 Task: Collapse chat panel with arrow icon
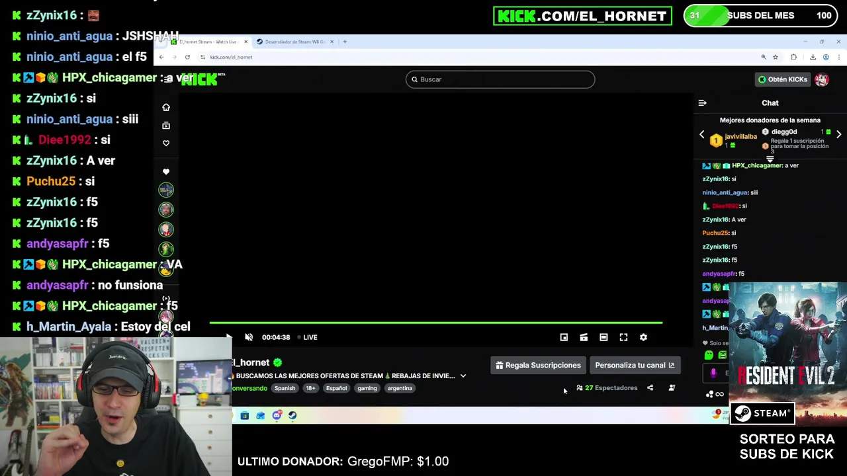coord(702,103)
